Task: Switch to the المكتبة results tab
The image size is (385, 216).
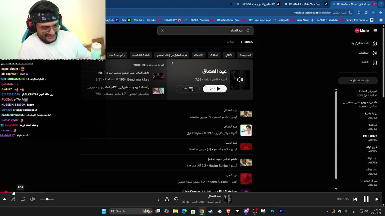Action: pyautogui.click(x=230, y=42)
